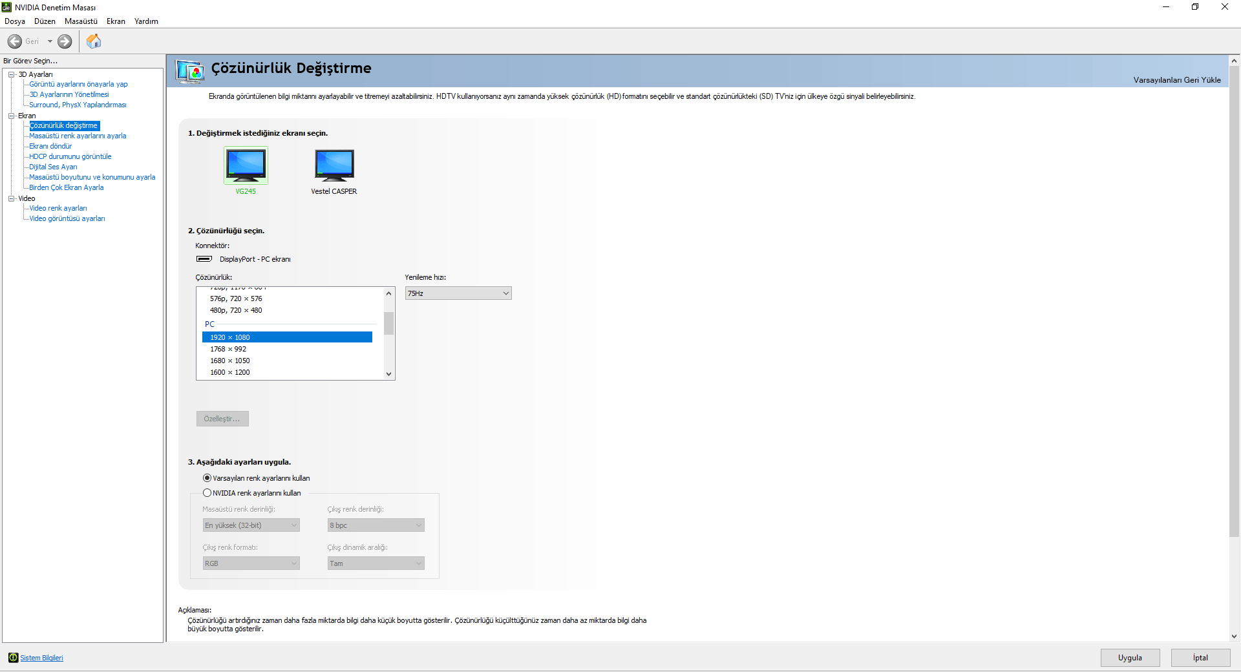Image resolution: width=1241 pixels, height=672 pixels.
Task: Click the Forward arrow icon
Action: point(65,41)
